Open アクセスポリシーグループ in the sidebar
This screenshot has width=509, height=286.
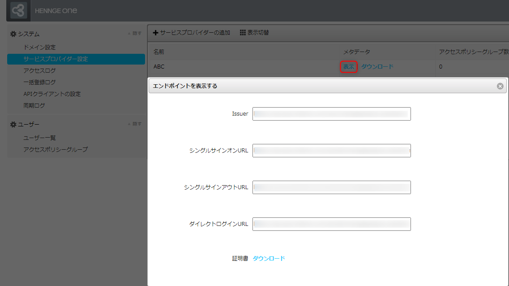tap(56, 150)
